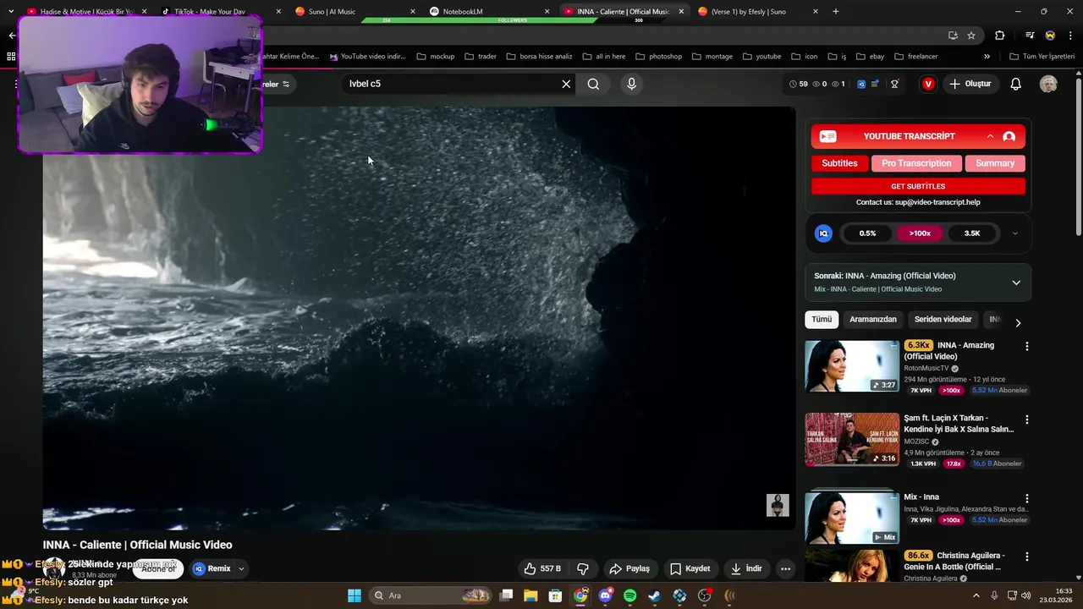
Task: Open the Tüm Yer İşaretleri folder
Action: pos(1042,57)
